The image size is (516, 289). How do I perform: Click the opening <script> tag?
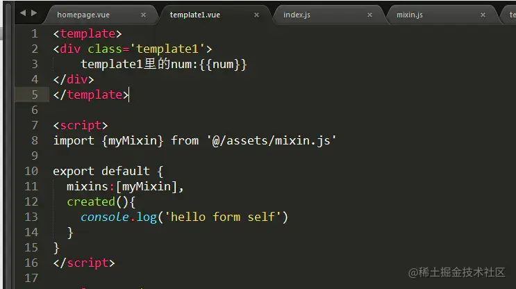point(81,126)
